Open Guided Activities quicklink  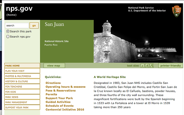click(58, 102)
